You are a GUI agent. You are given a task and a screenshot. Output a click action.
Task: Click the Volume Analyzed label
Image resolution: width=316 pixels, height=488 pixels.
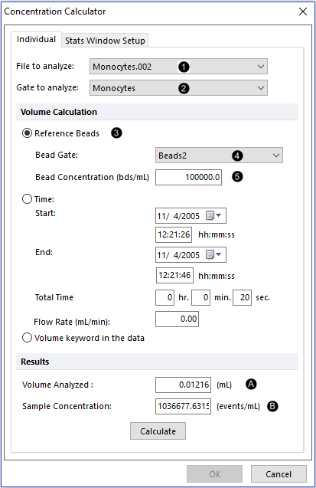pyautogui.click(x=57, y=385)
